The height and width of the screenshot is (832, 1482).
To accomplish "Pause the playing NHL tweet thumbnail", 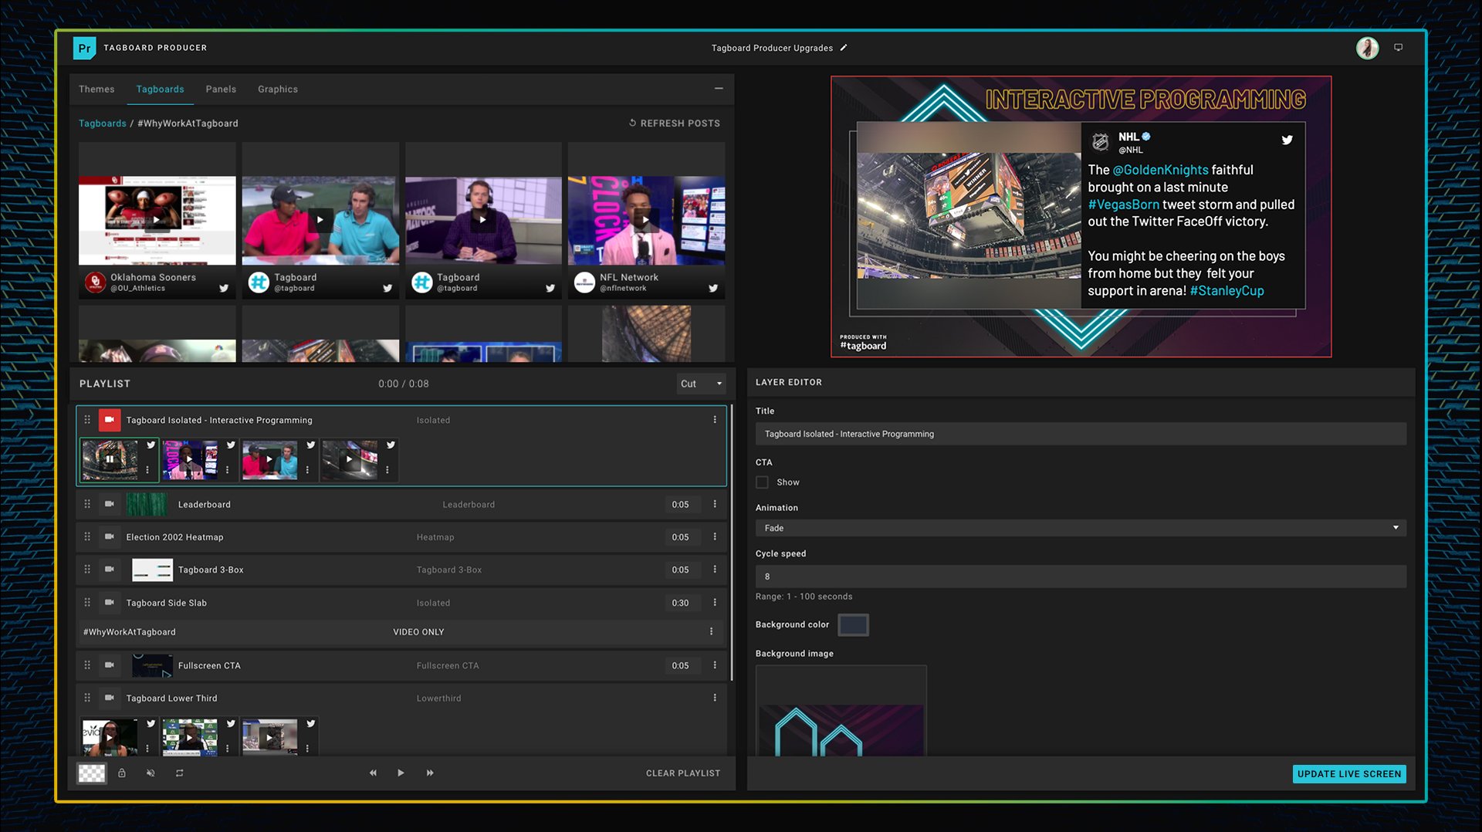I will [x=110, y=458].
